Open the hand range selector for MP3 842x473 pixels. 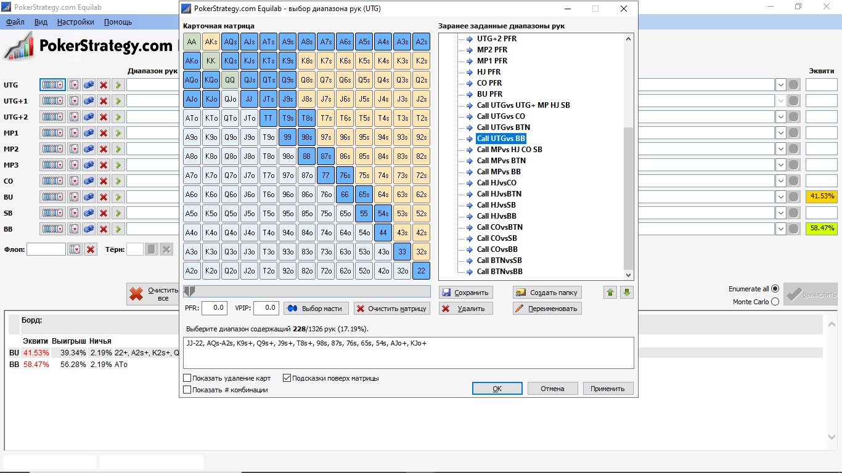(x=52, y=164)
